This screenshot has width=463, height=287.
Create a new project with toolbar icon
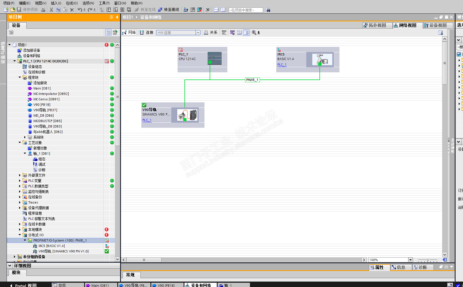click(x=6, y=10)
